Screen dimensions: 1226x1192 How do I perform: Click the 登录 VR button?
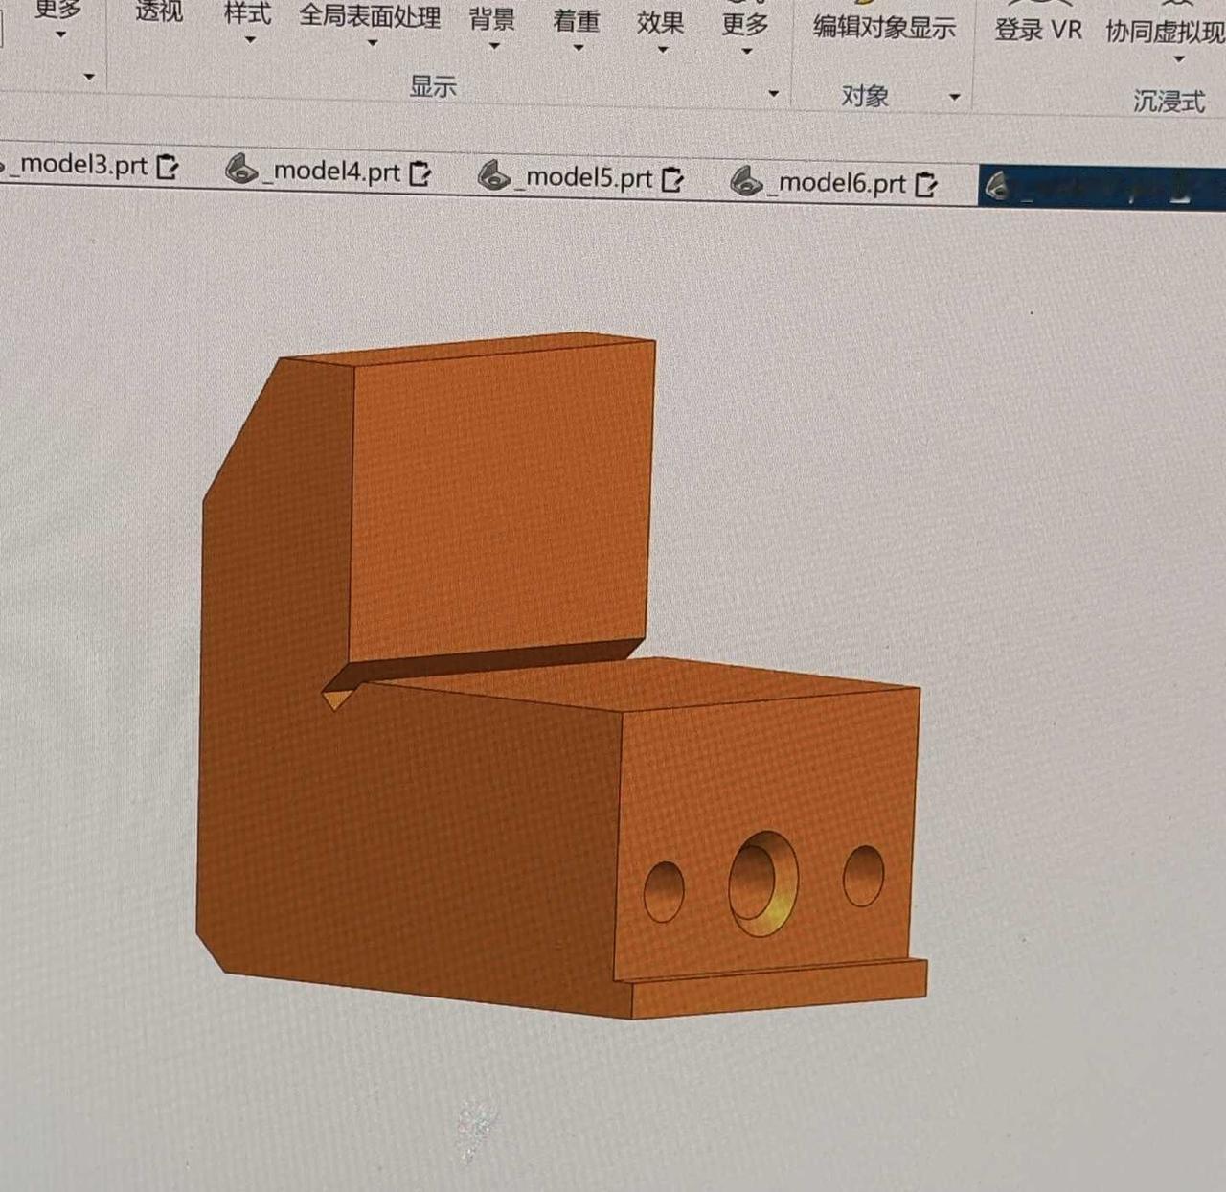pyautogui.click(x=1038, y=30)
